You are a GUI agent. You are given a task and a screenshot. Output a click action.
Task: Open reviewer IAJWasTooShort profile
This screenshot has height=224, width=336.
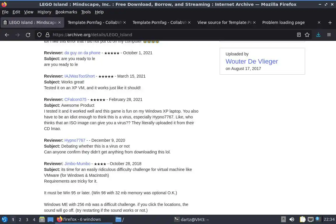pyautogui.click(x=80, y=76)
